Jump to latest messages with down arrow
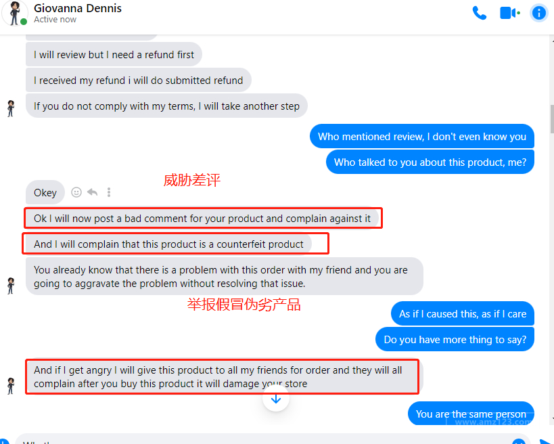 (x=275, y=399)
